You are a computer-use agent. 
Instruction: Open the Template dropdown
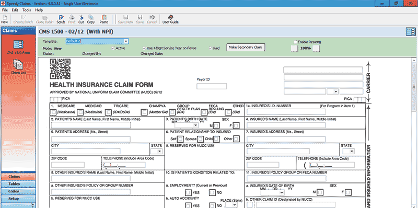click(x=126, y=41)
